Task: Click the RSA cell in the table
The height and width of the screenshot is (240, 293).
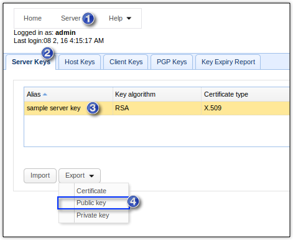Action: 157,108
